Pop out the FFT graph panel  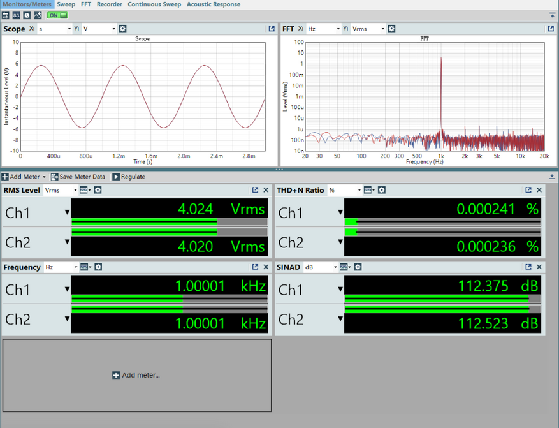tap(551, 29)
